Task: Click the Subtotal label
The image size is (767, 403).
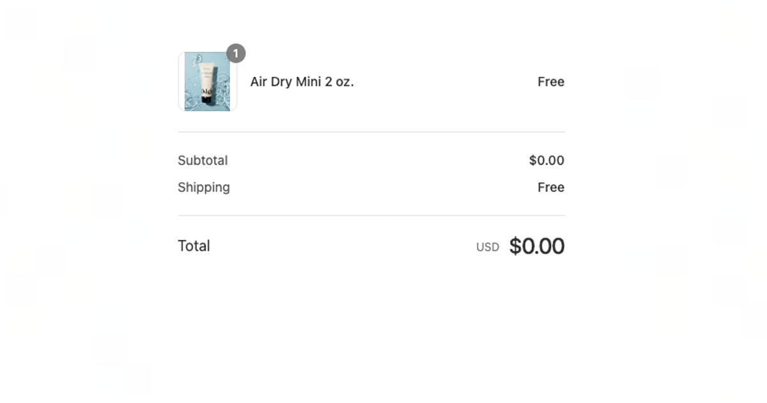Action: pos(203,161)
